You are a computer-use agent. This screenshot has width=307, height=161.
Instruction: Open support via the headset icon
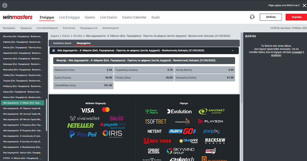252,17
